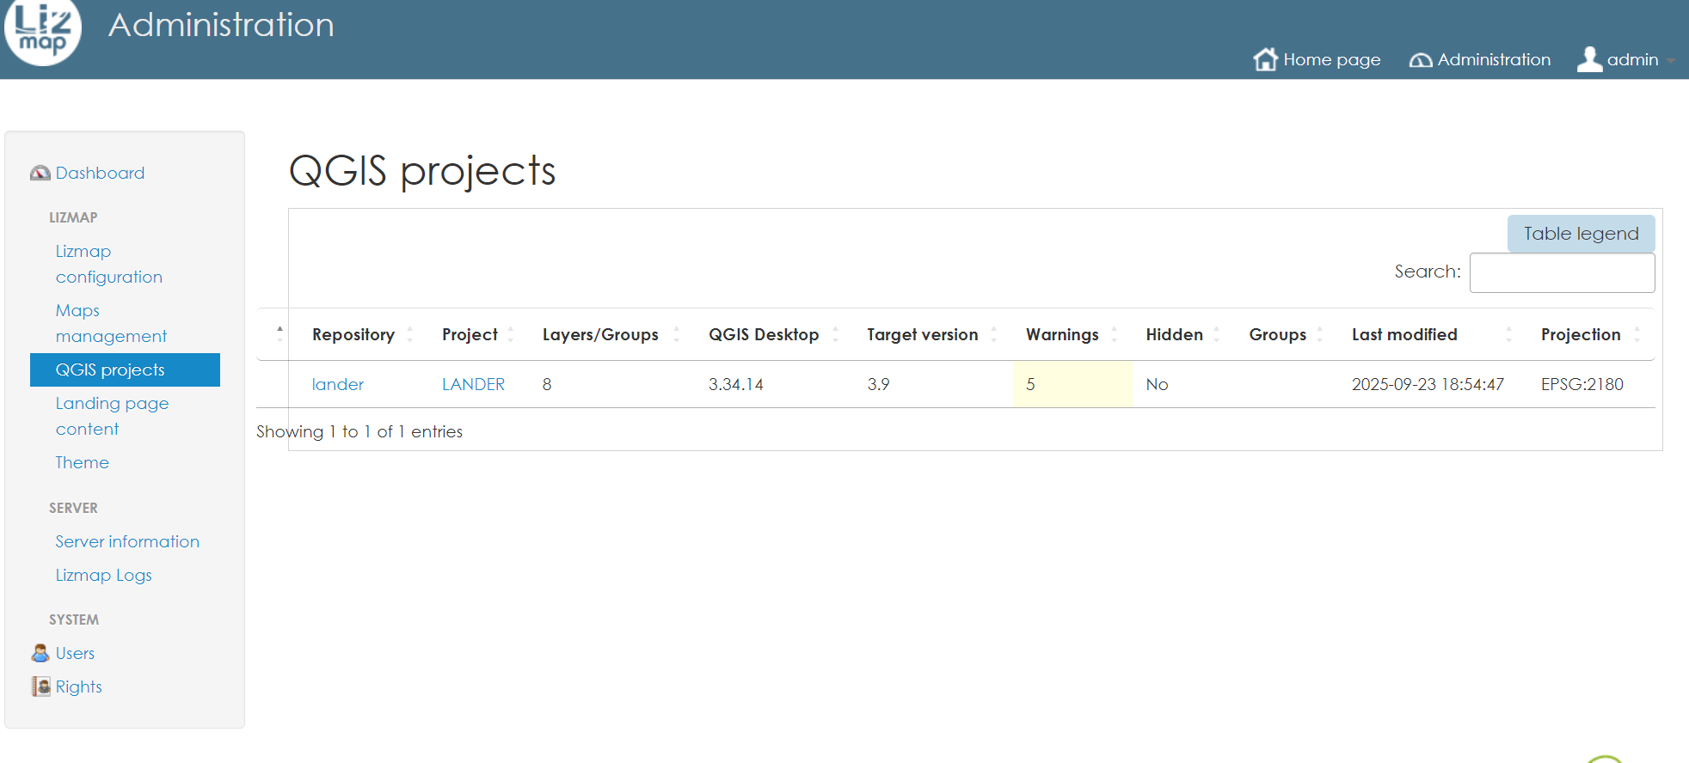The image size is (1689, 763).
Task: Open Lizmap configuration in sidebar
Action: pyautogui.click(x=108, y=264)
